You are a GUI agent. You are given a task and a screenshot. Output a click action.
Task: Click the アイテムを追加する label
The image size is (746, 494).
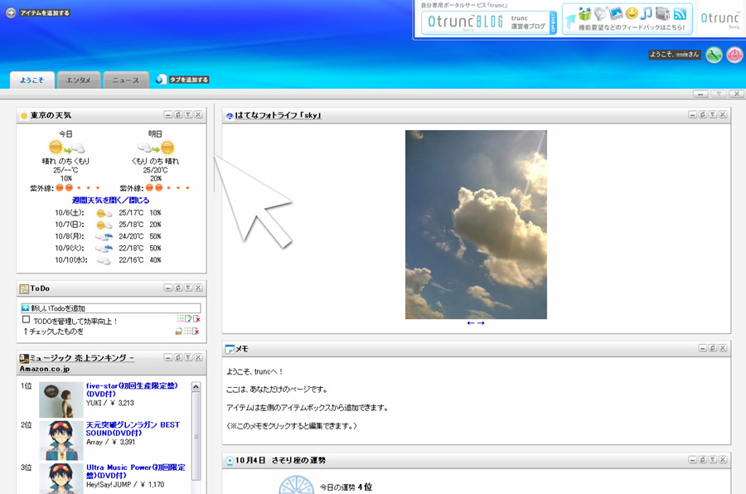pos(45,13)
